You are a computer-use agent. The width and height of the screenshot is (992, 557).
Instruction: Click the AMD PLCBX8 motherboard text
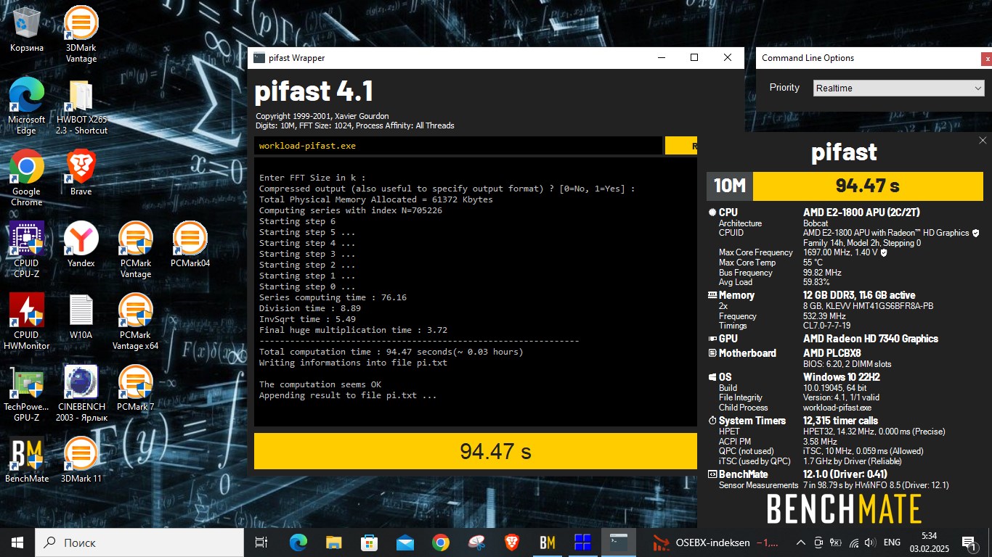[x=832, y=353]
